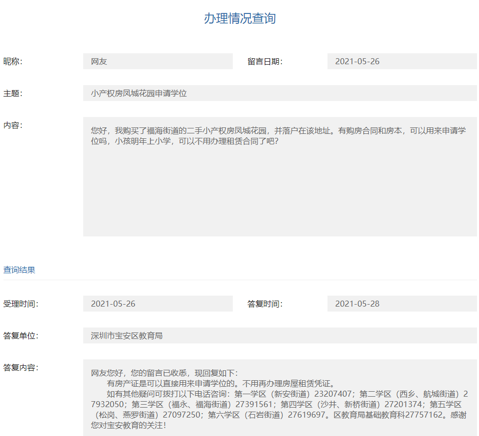Click the 主题 field 小产权房凤城花园申请学位
This screenshot has width=479, height=436.
pyautogui.click(x=280, y=93)
